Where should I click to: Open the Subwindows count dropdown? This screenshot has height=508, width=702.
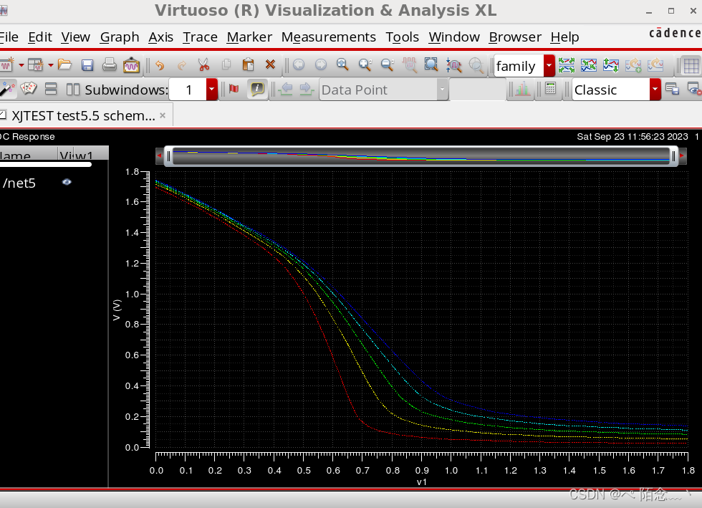point(211,90)
